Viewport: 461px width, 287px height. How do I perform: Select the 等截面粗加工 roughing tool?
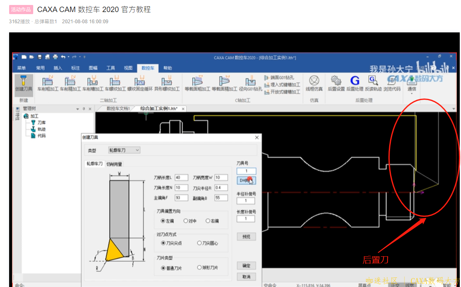197,83
